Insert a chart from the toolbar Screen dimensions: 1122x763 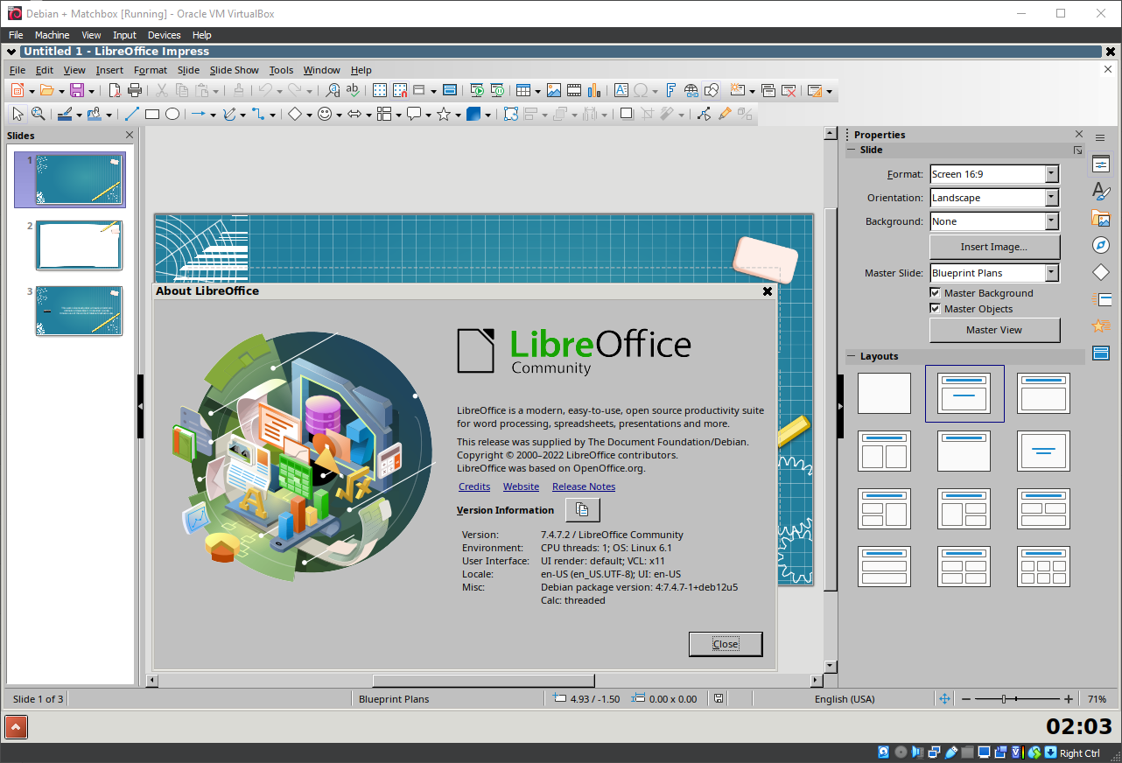(594, 90)
